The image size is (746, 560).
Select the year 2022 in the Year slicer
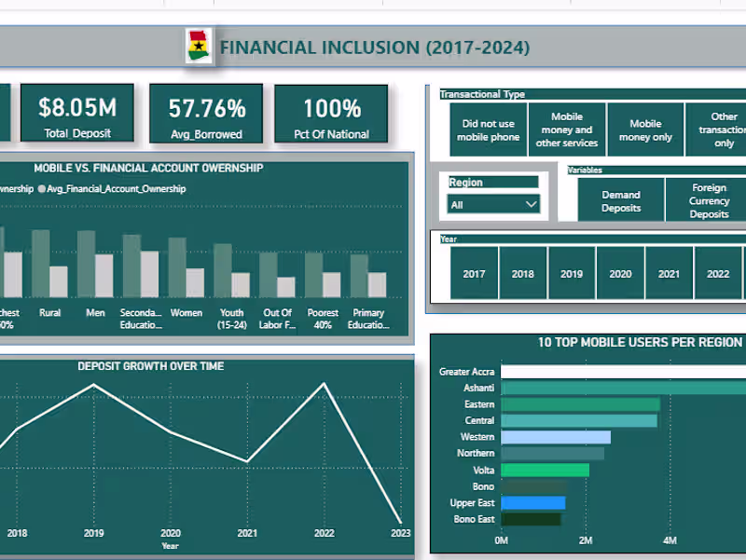pos(718,273)
